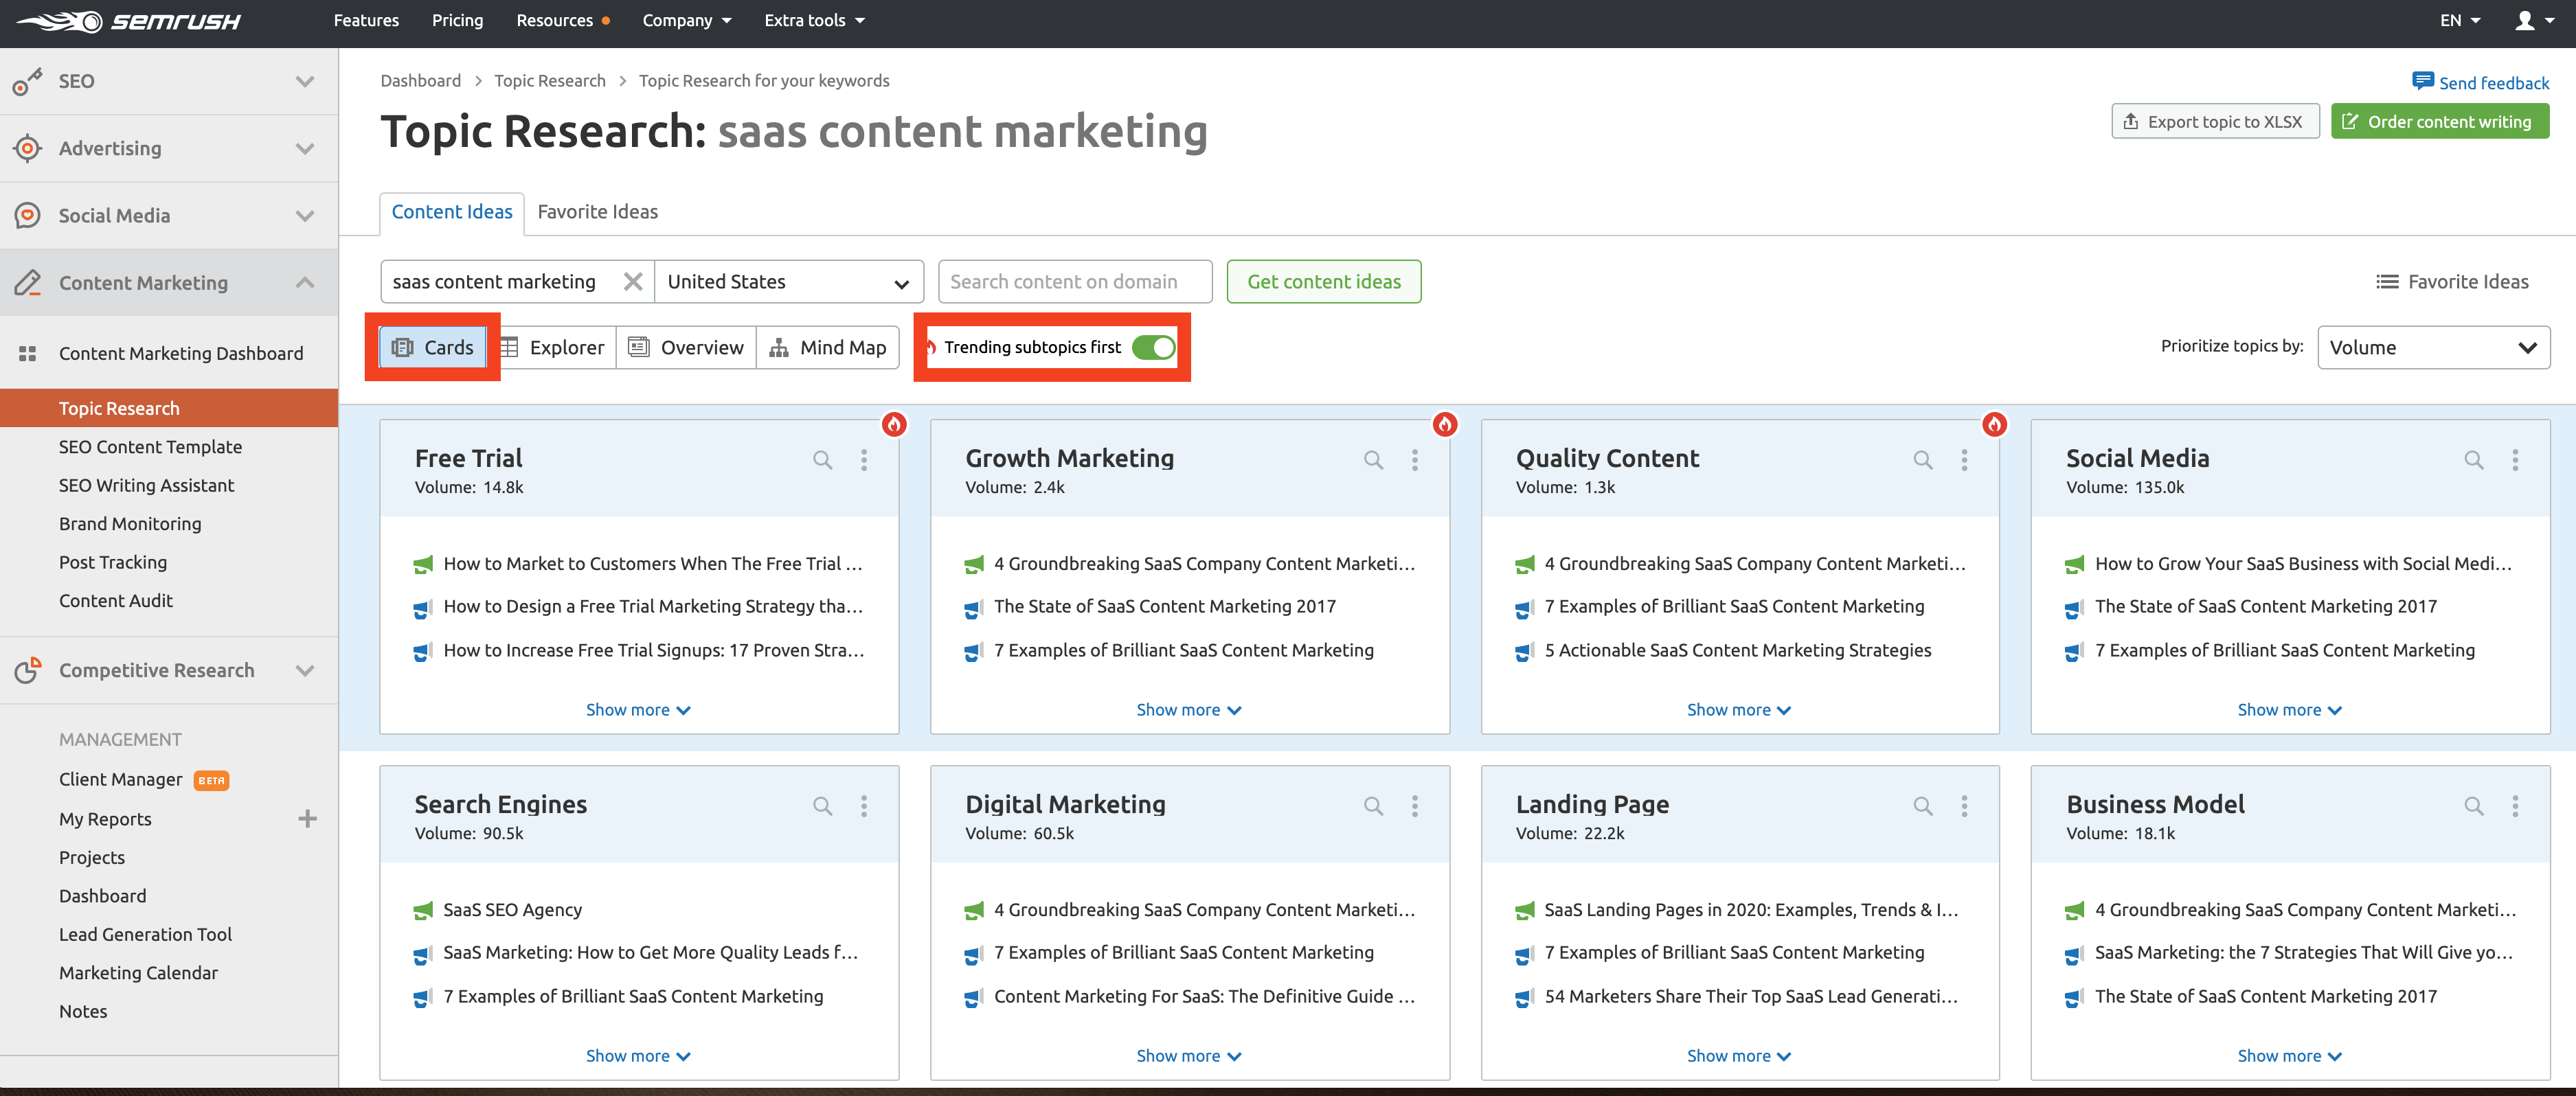Image resolution: width=2576 pixels, height=1096 pixels.
Task: Click trending flame icon on Quality Content card
Action: pyautogui.click(x=1994, y=424)
